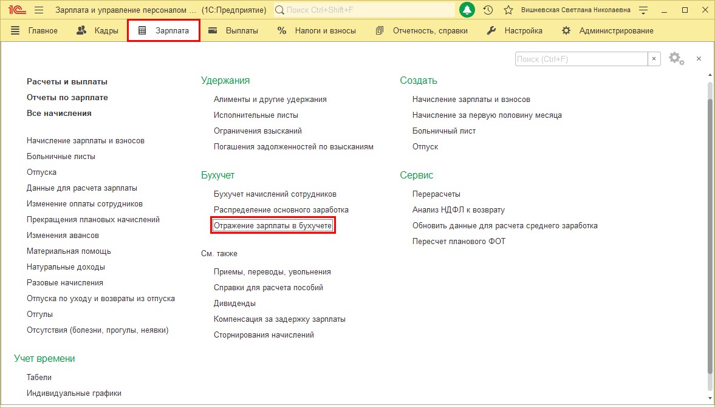715x408 pixels.
Task: Click Отчетность documents icon
Action: coord(380,30)
